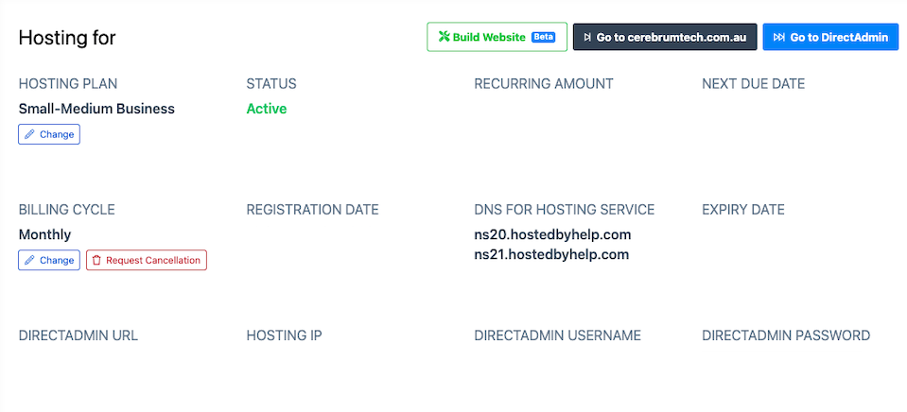This screenshot has width=907, height=412.
Task: Go to the cerebrumtech.com.au site
Action: click(673, 38)
